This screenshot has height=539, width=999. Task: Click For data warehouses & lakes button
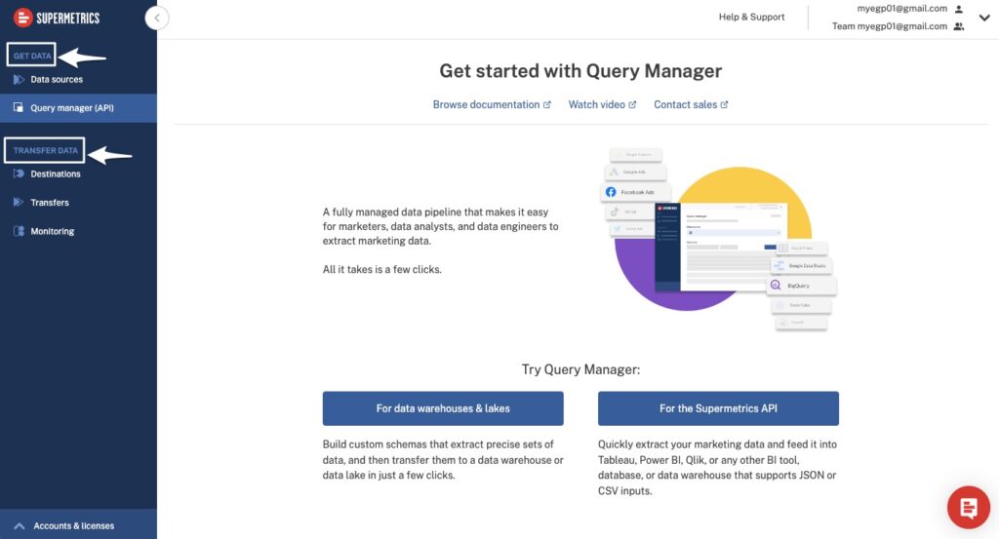tap(443, 408)
